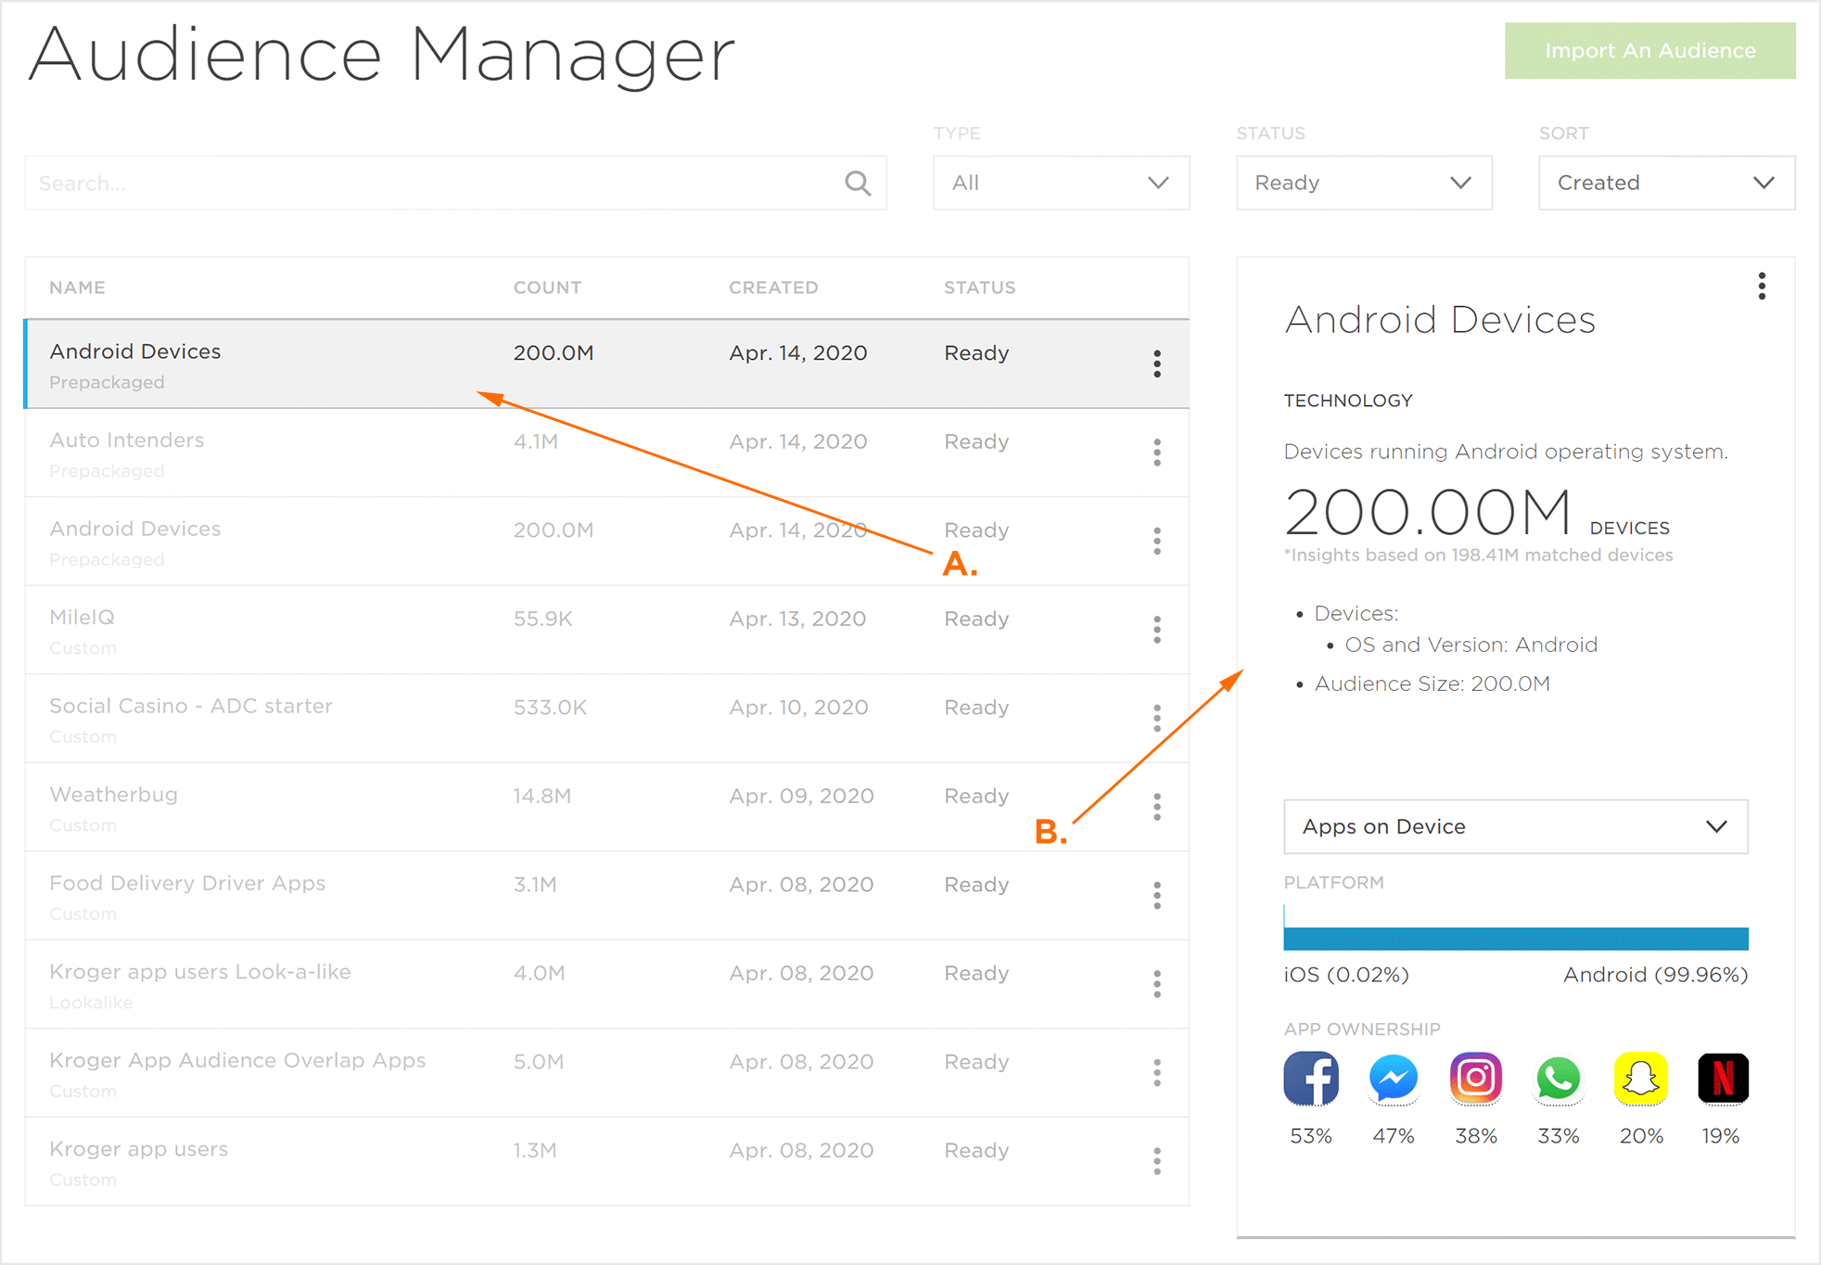Viewport: 1821px width, 1265px height.
Task: Open the Status filter dropdown
Action: (1364, 183)
